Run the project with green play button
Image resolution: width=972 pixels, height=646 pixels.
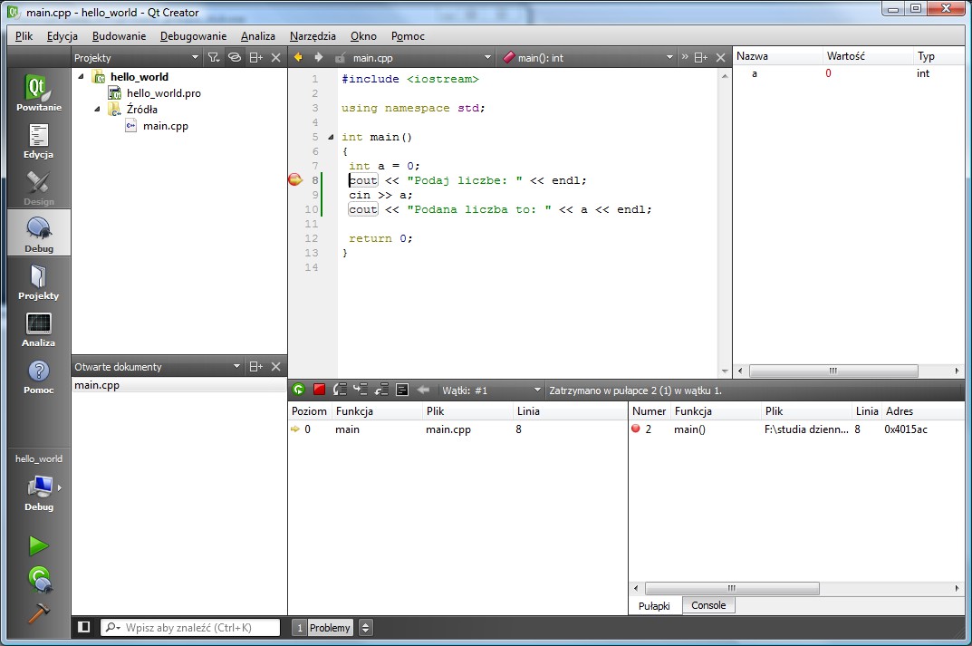[x=38, y=545]
